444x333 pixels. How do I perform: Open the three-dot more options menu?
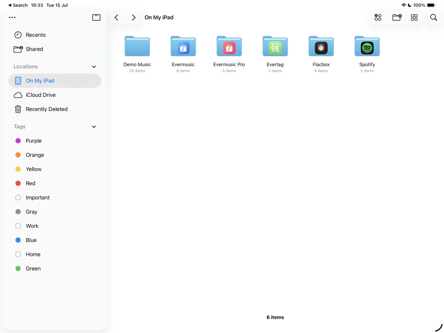12,17
